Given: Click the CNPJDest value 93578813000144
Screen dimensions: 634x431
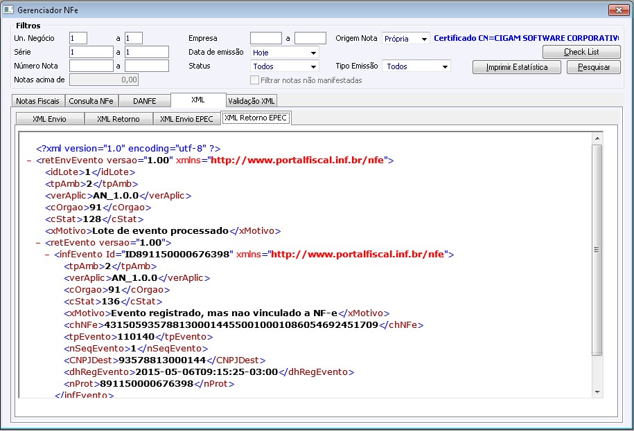Looking at the screenshot, I should [163, 360].
